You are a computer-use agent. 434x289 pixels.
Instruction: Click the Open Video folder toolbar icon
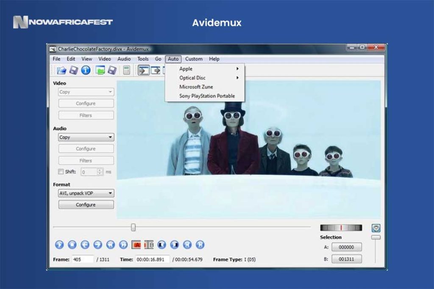61,71
